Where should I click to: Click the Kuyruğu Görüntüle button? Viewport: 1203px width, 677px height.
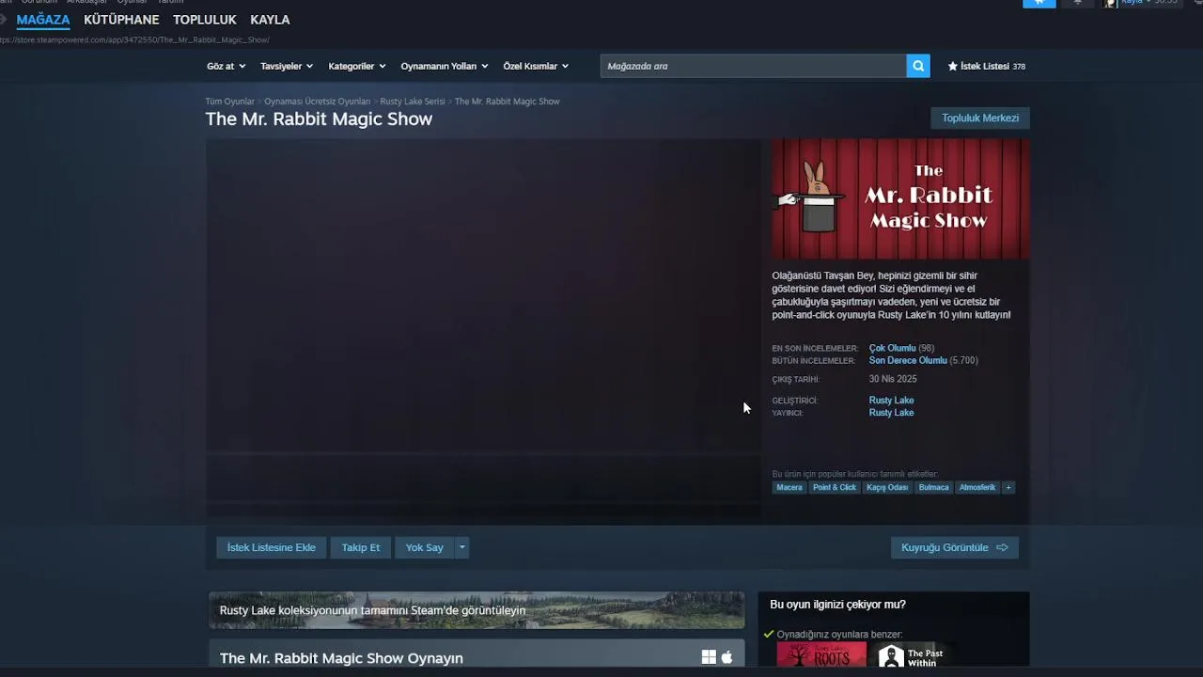pyautogui.click(x=955, y=547)
